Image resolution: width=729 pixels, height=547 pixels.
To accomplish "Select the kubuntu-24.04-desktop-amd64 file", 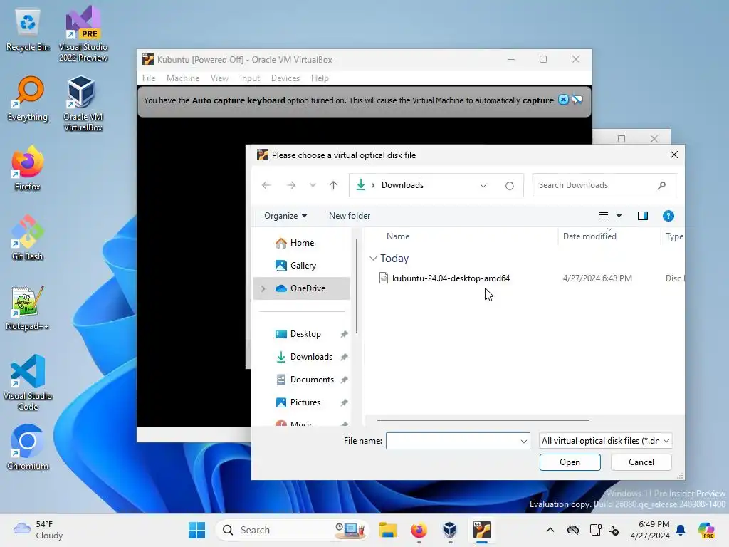I will [x=451, y=278].
